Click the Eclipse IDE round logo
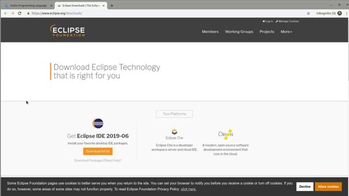The image size is (349, 196). 98,124
